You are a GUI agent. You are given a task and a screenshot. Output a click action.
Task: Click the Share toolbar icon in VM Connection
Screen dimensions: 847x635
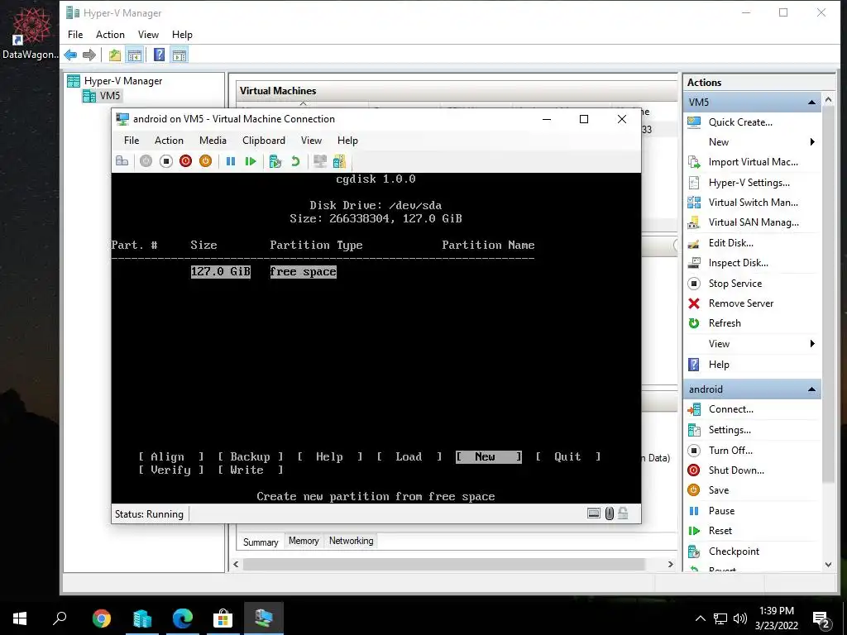point(339,161)
